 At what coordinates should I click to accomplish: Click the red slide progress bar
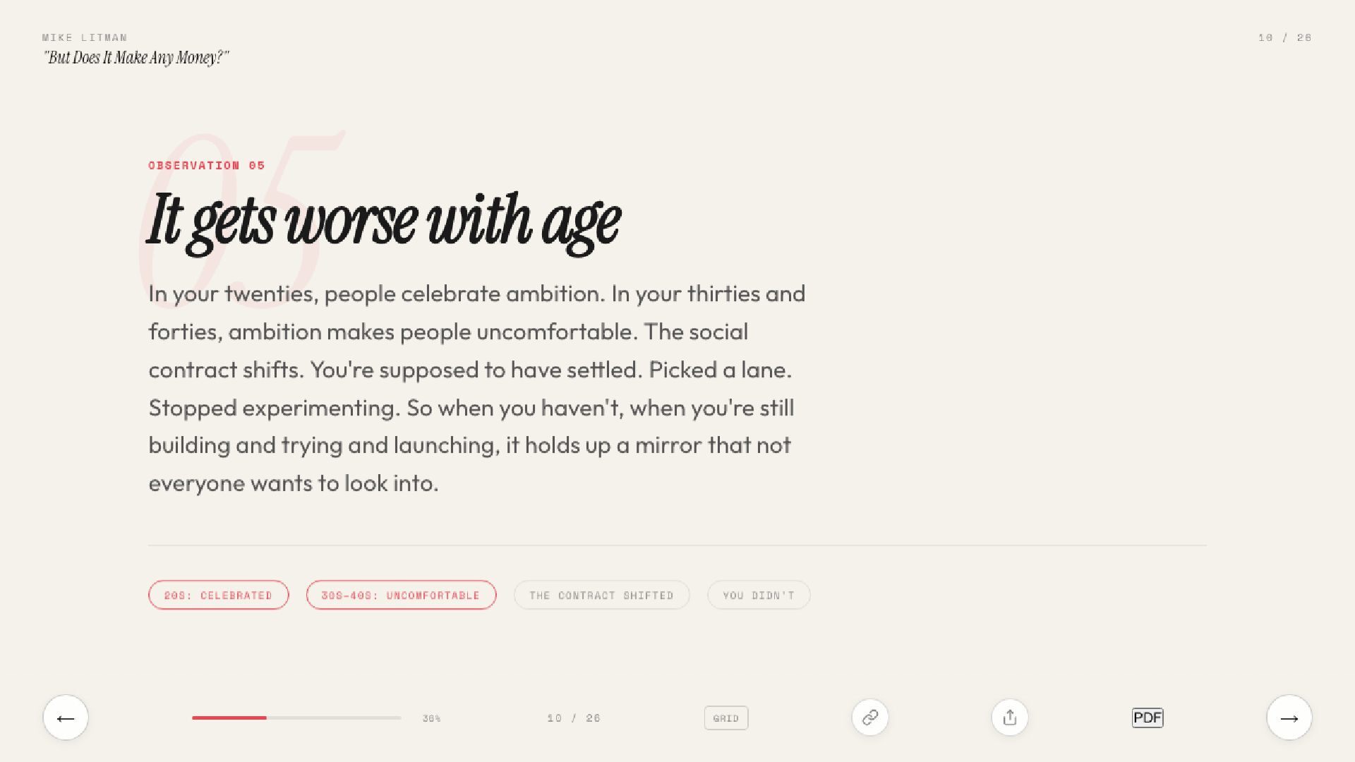[x=296, y=718]
